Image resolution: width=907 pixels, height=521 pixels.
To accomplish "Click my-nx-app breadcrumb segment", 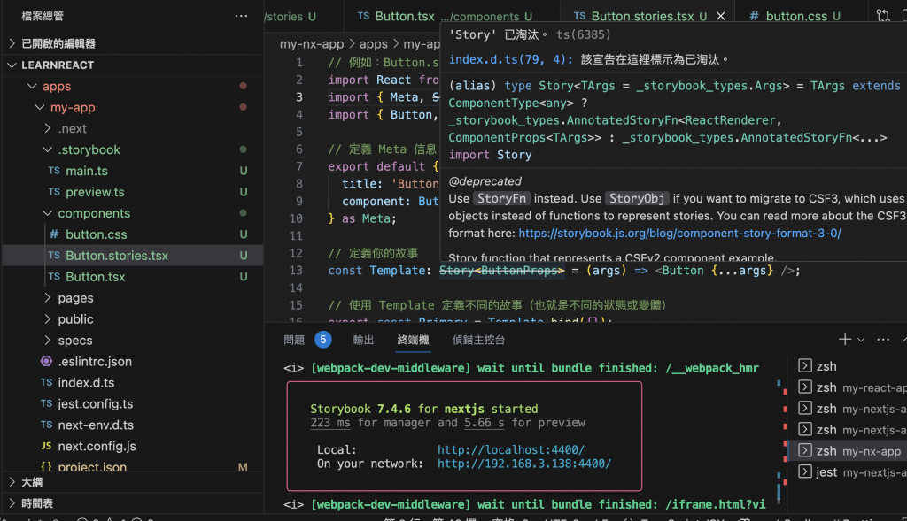I will point(311,44).
